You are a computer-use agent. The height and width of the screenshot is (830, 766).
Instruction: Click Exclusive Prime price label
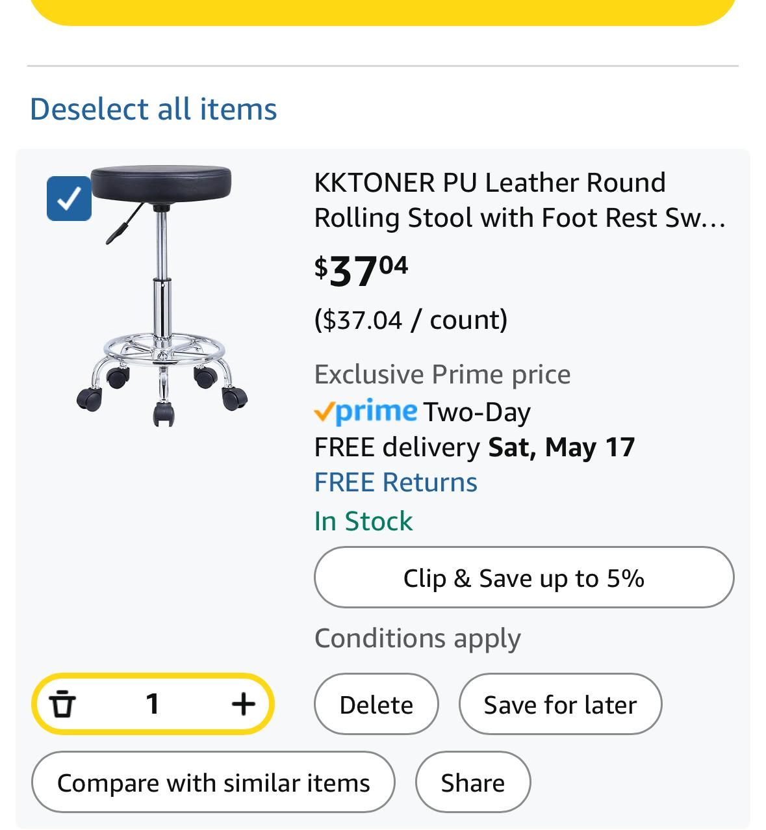[442, 374]
